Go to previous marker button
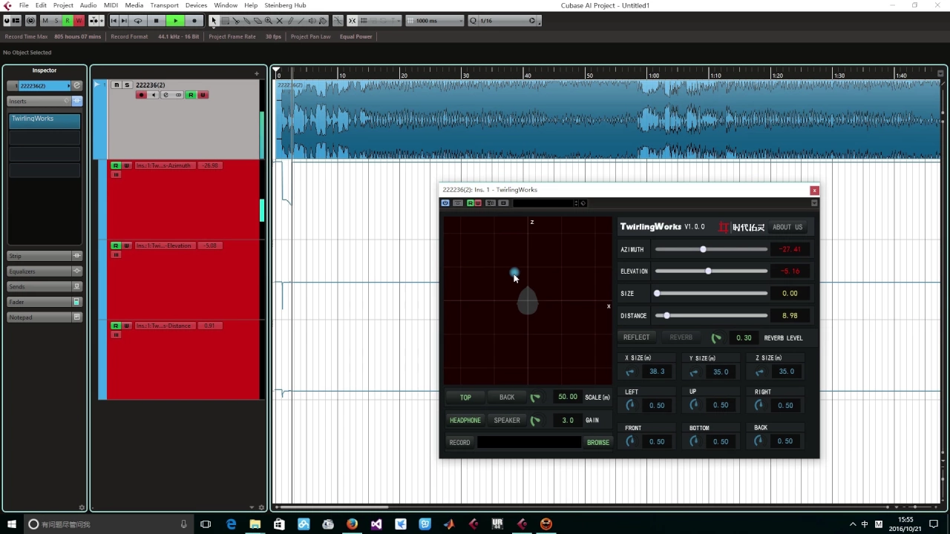 coord(114,21)
